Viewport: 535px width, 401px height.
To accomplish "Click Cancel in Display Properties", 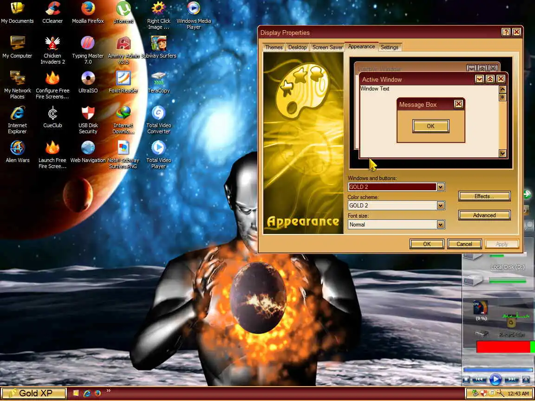I will click(464, 244).
